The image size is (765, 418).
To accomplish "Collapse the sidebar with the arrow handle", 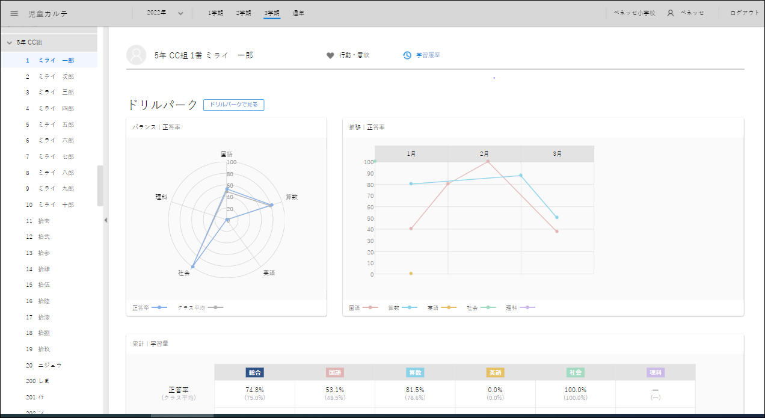I will (x=106, y=220).
